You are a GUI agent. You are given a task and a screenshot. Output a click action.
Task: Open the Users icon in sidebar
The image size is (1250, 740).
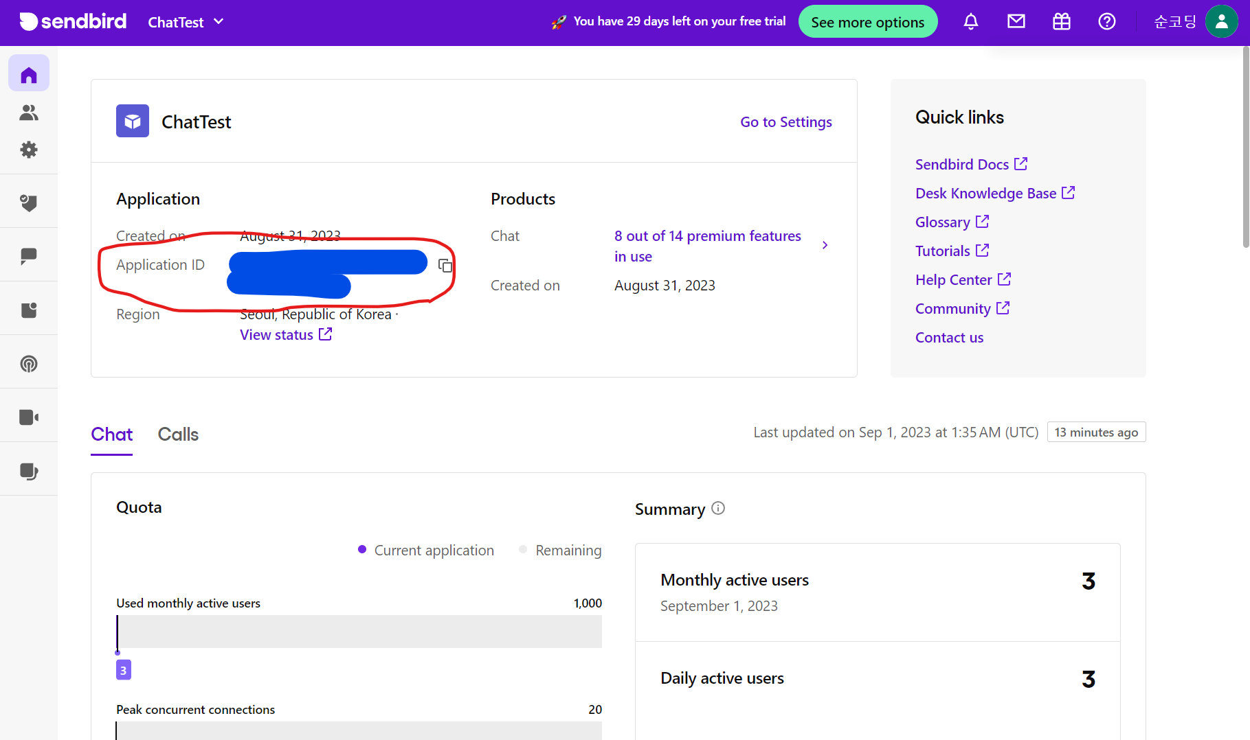click(29, 112)
